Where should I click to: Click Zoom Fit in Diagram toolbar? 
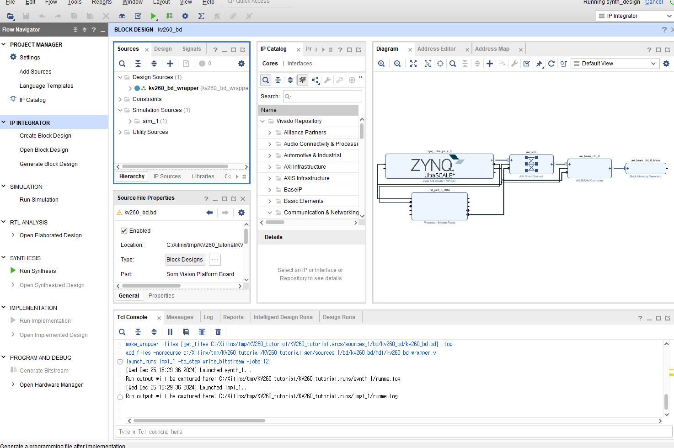pyautogui.click(x=413, y=64)
